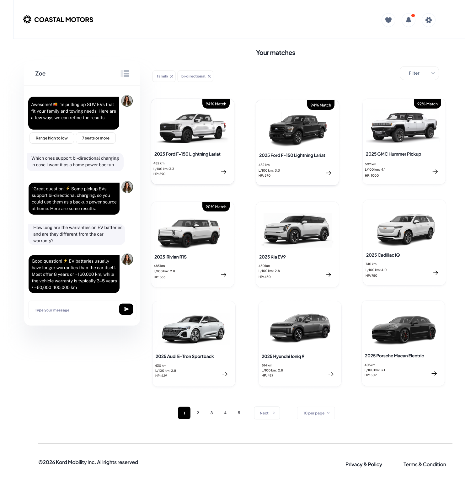465x486 pixels.
Task: Click arrow on Porsche Macan Electric card
Action: pos(434,373)
